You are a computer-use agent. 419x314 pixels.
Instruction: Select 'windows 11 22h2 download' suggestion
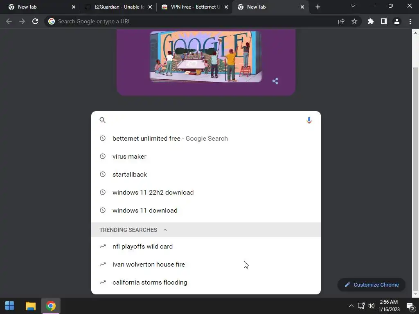click(x=206, y=192)
